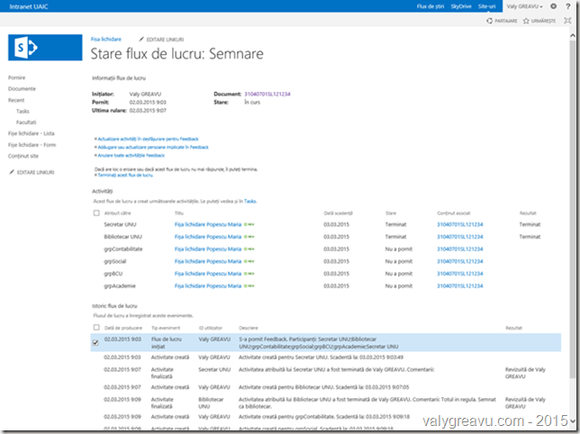Uncheck the checked 'Flux de lucru inițiat' row

point(96,342)
